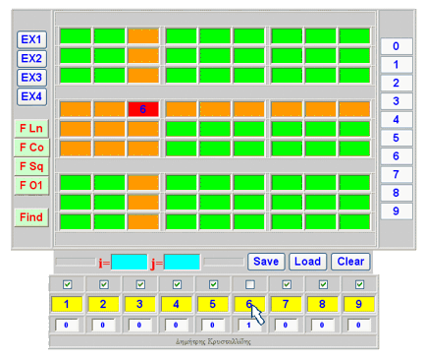Click the F Co button
Image resolution: width=425 pixels, height=359 pixels.
[x=31, y=148]
